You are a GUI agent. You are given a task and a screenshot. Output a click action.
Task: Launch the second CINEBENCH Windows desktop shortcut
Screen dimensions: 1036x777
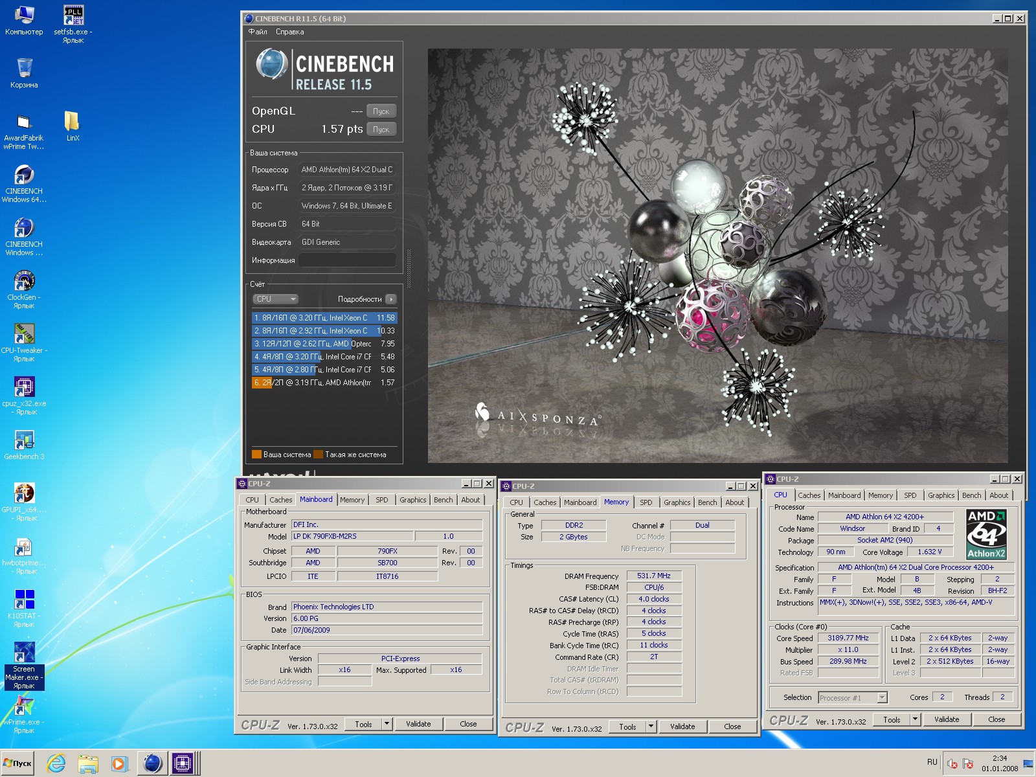[24, 237]
